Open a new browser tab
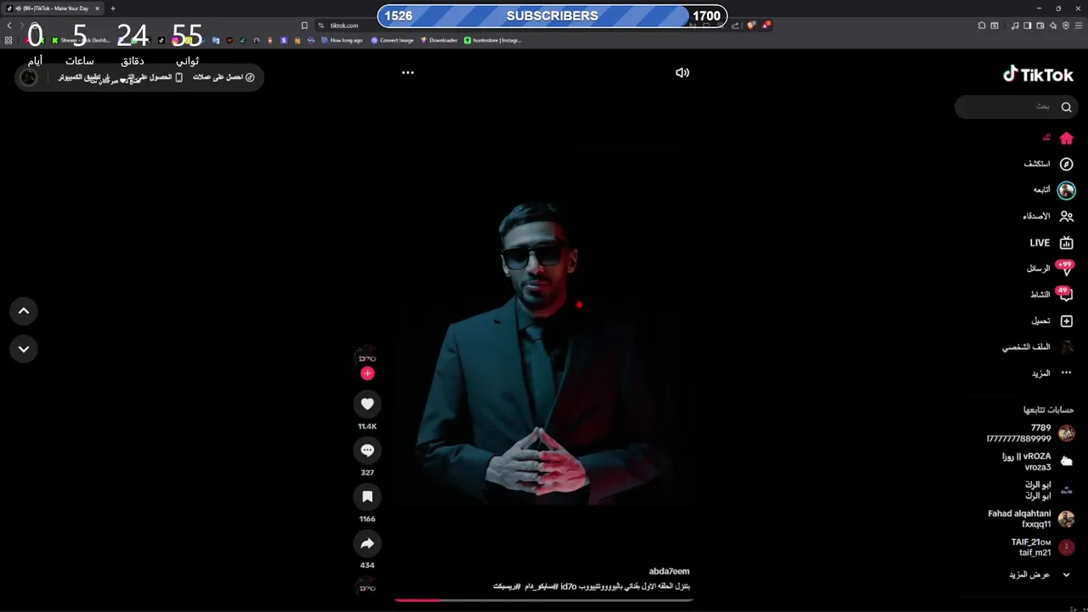Viewport: 1088px width, 612px height. (x=112, y=8)
